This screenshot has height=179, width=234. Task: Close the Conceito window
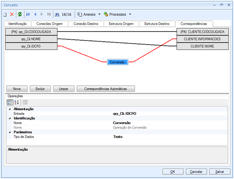229,5
